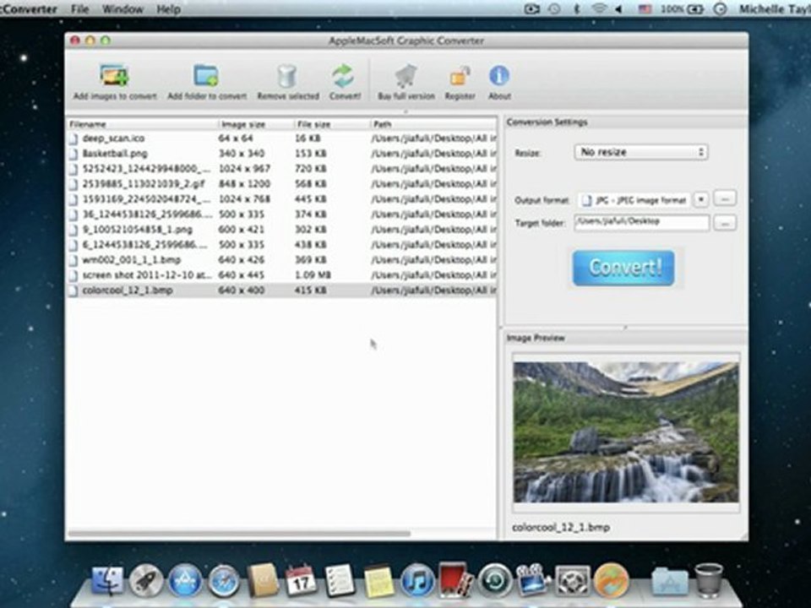Open Launchpad rocket icon in dock
Image resolution: width=811 pixels, height=608 pixels.
(x=146, y=580)
